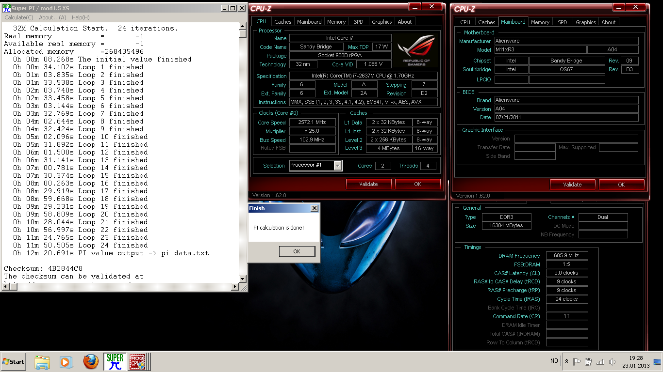Select About tab in CPU-Z CPU window
The image size is (663, 372).
tap(405, 22)
